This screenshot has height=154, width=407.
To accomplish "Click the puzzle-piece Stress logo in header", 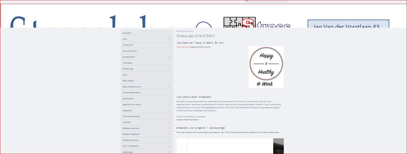I will pyautogui.click(x=257, y=23).
